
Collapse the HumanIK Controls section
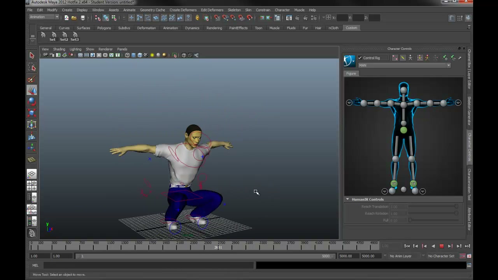(347, 199)
